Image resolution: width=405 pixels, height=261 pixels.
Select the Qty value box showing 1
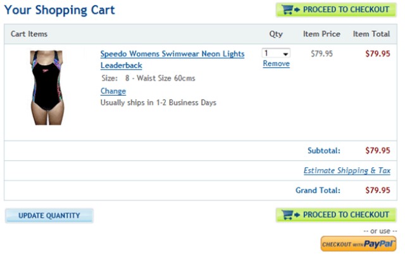[x=271, y=54]
